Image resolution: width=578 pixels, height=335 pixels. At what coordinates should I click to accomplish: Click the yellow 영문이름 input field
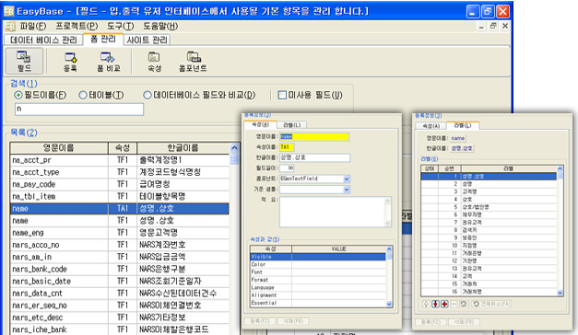pyautogui.click(x=314, y=137)
